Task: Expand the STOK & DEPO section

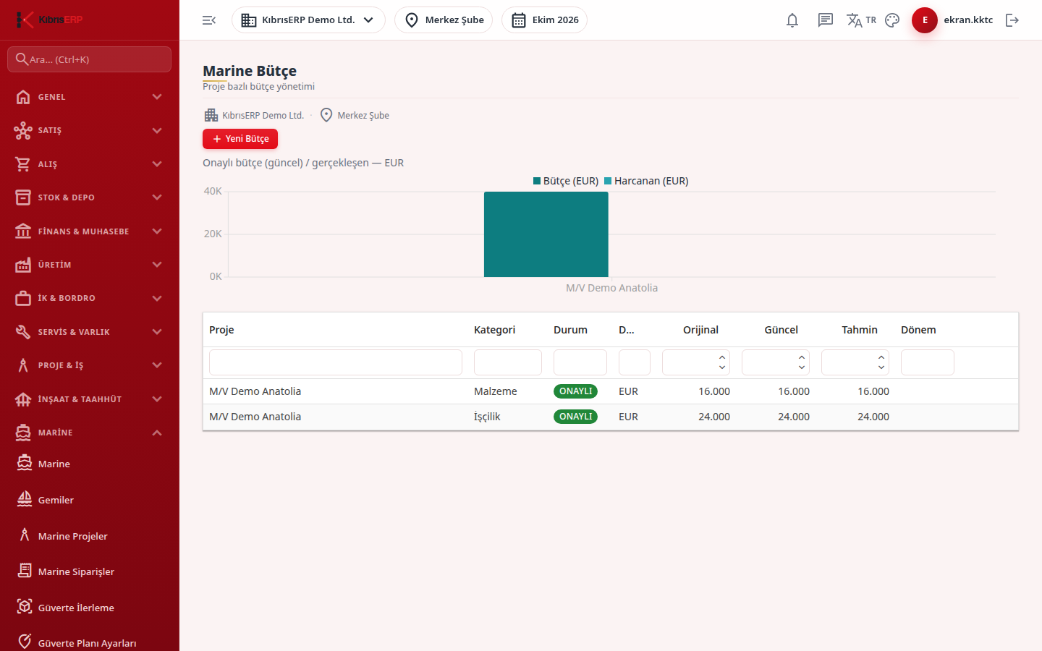Action: pyautogui.click(x=90, y=197)
